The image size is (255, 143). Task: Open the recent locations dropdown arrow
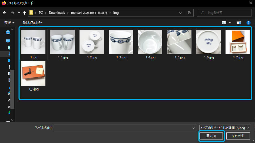coord(19,13)
